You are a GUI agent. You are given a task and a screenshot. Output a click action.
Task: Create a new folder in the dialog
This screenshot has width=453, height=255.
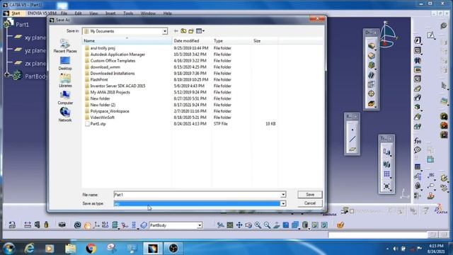(191, 31)
